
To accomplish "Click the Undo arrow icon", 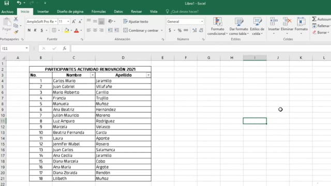I will pyautogui.click(x=19, y=3).
